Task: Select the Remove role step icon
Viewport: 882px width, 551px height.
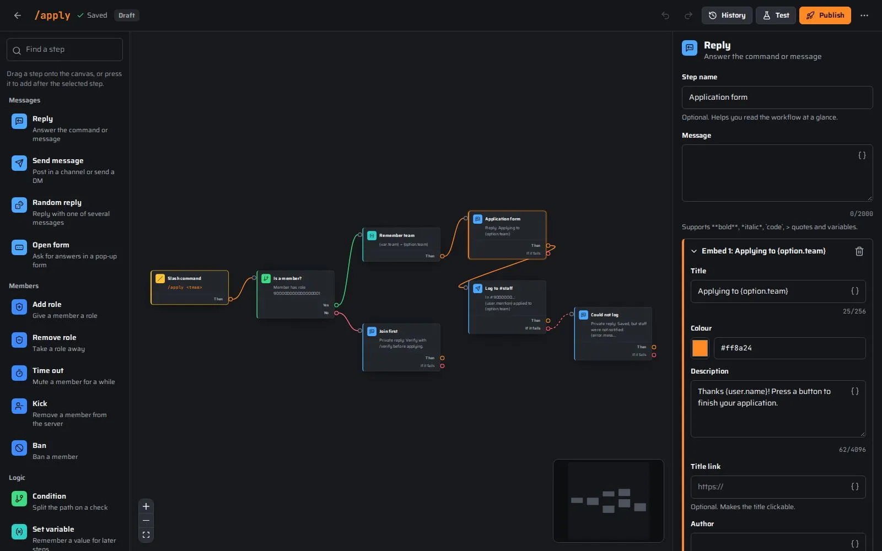Action: [x=19, y=340]
